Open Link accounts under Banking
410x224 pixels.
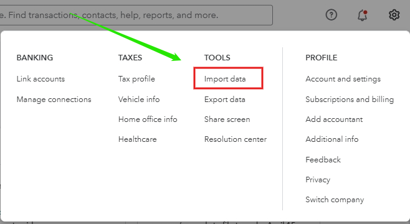click(41, 79)
